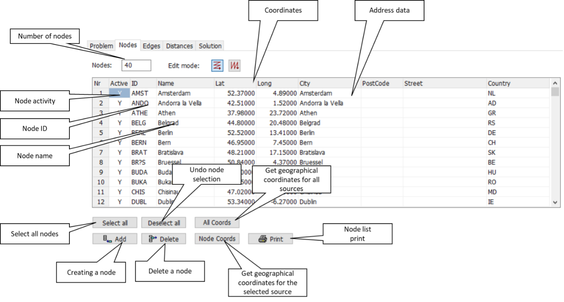Switch to the Problem tab
Screen dimensions: 564x302
[101, 45]
